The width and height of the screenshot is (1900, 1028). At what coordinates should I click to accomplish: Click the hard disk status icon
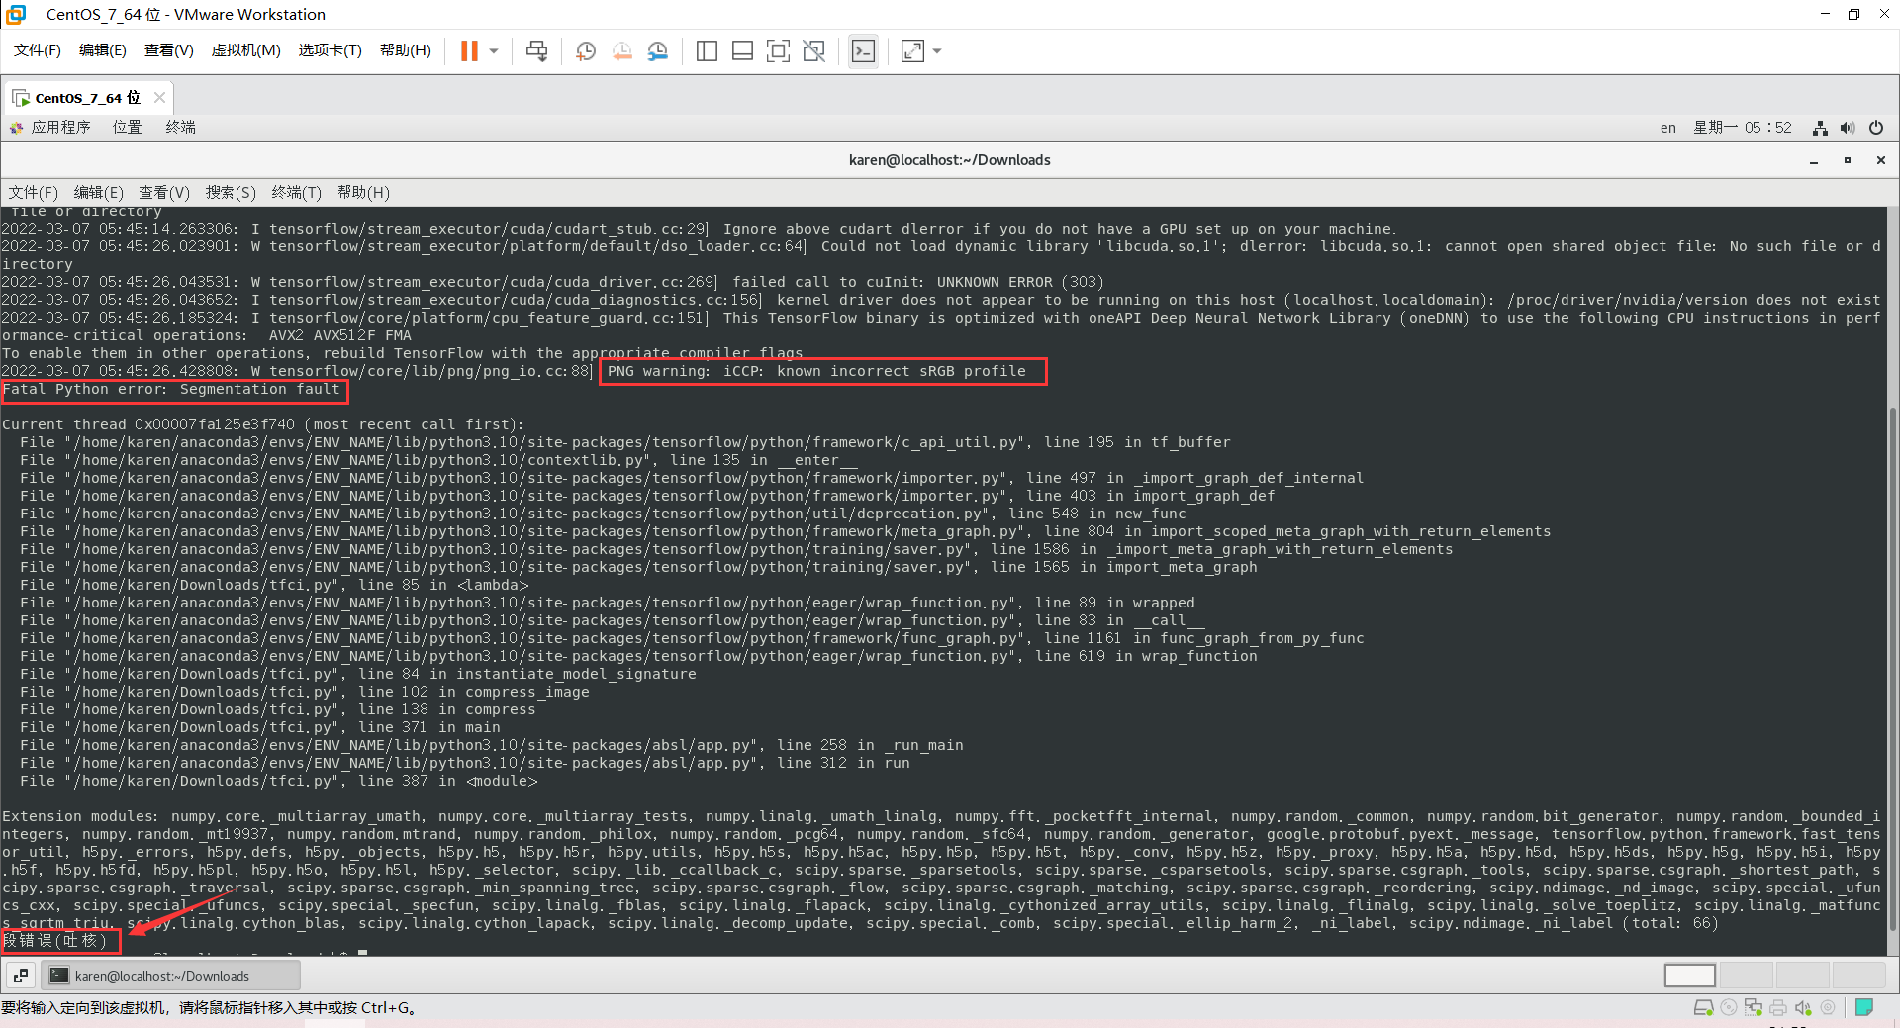[1704, 1007]
